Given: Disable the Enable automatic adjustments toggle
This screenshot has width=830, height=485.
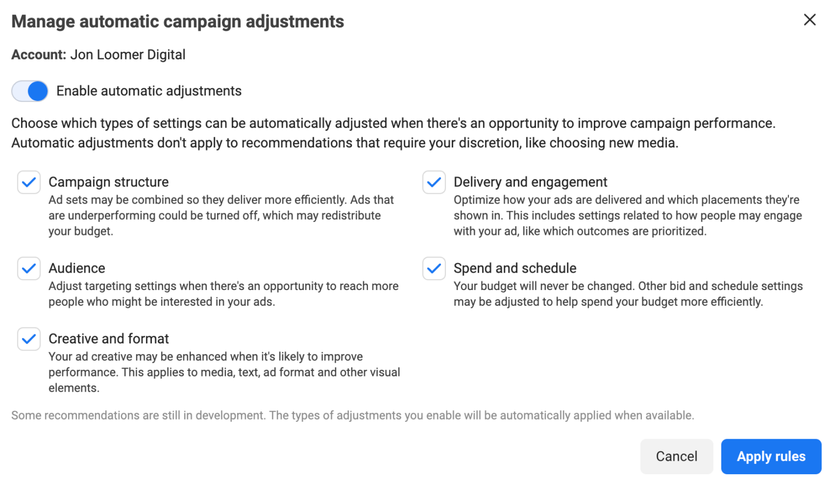Looking at the screenshot, I should click(30, 91).
